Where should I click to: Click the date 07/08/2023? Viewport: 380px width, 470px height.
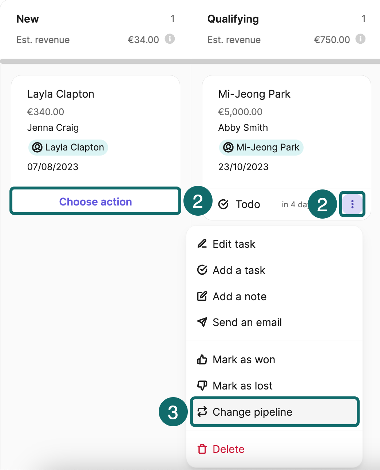click(x=53, y=167)
